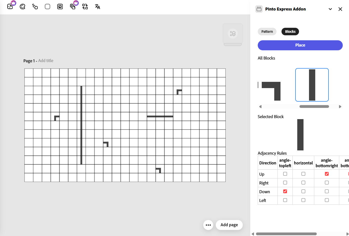
Task: Click the All Blocks horizontal scrollbar thumb
Action: pyautogui.click(x=314, y=107)
